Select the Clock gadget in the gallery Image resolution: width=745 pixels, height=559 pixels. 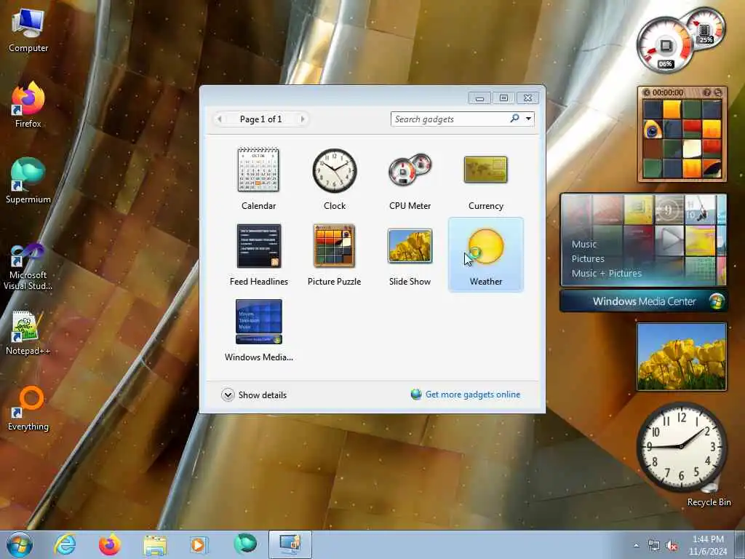tap(335, 179)
